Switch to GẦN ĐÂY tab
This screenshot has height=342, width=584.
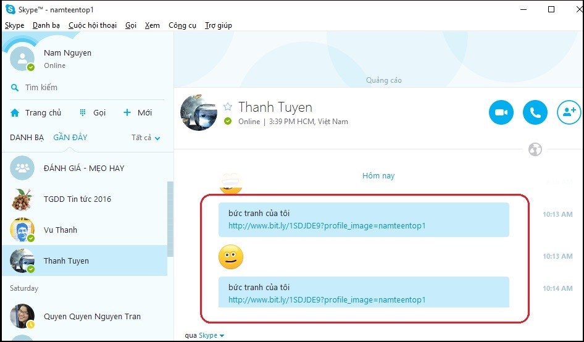[70, 138]
